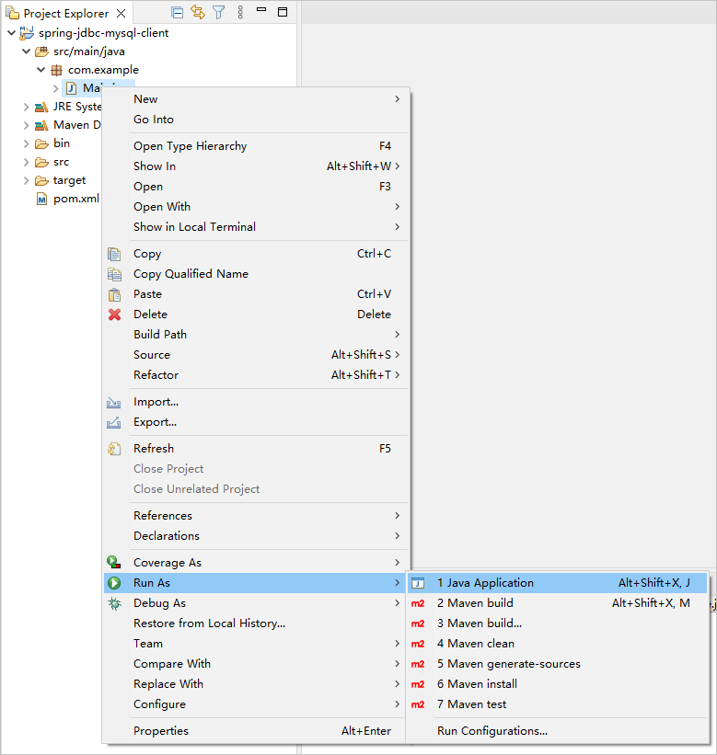
Task: Close the Project Explorer tab
Action: click(x=121, y=14)
